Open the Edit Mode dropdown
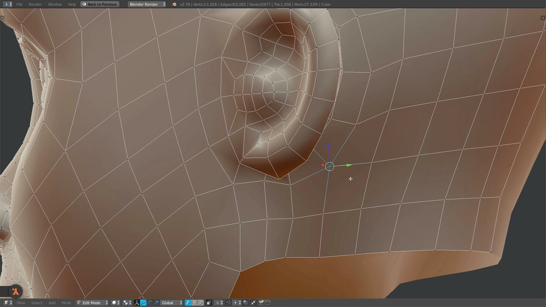 click(x=92, y=302)
